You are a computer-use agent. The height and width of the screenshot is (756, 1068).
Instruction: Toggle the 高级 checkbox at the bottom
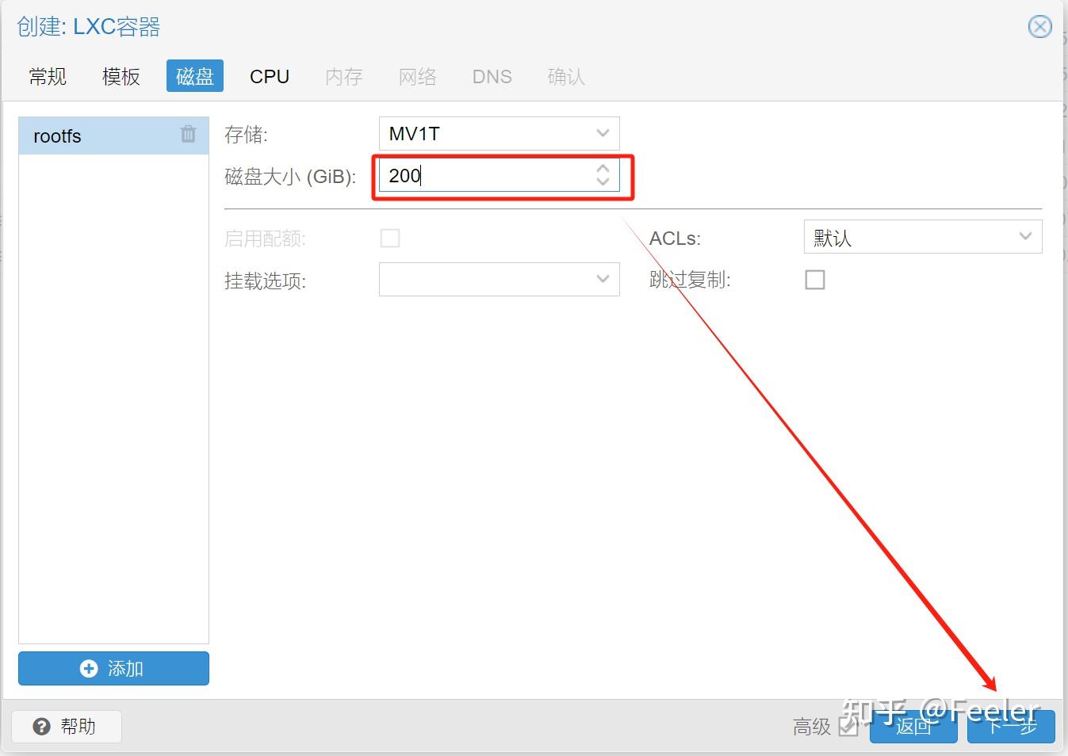848,728
